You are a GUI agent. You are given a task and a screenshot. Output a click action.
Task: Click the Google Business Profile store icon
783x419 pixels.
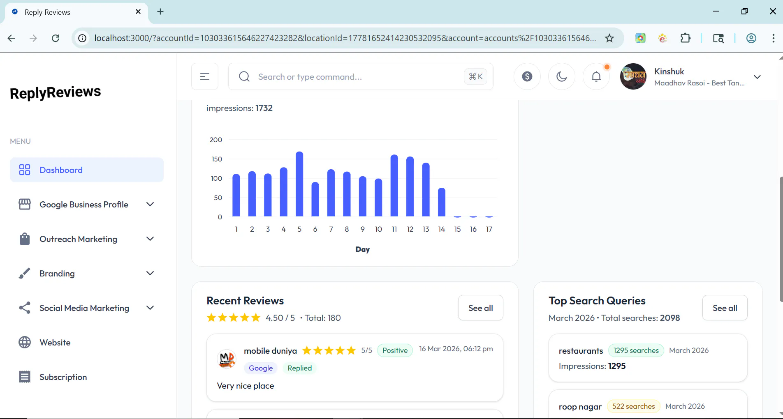[25, 204]
